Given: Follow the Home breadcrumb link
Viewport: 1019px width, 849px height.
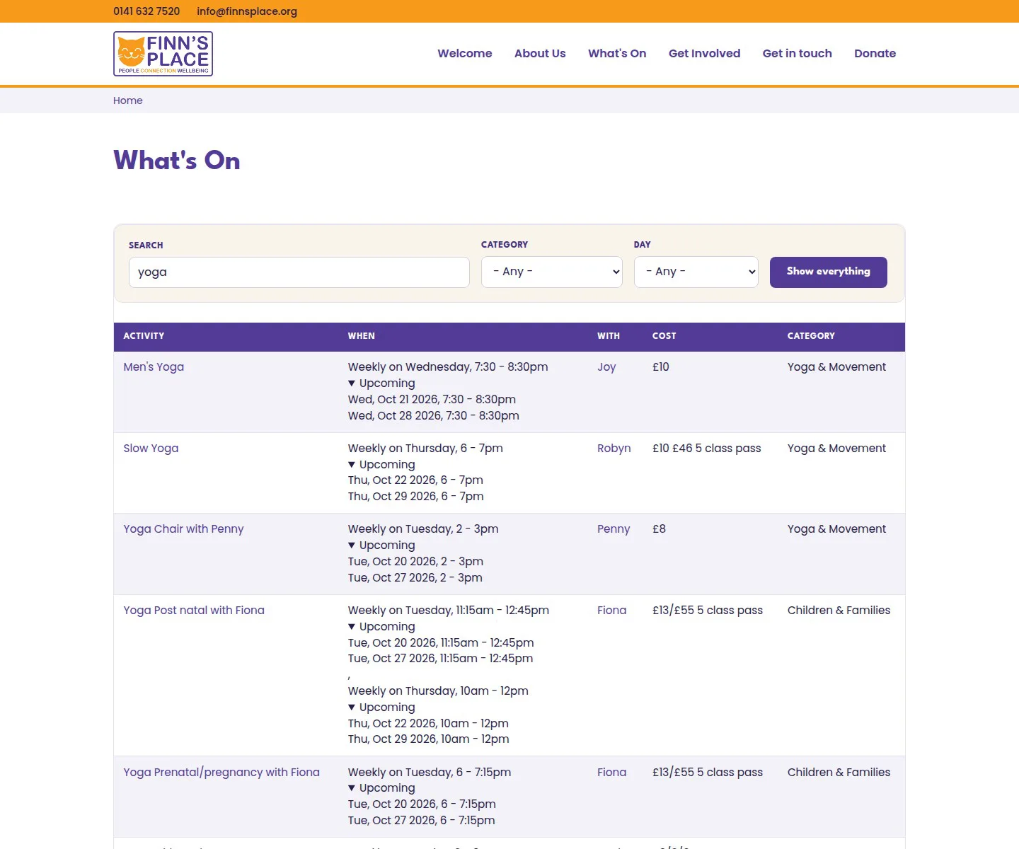Looking at the screenshot, I should pyautogui.click(x=128, y=100).
